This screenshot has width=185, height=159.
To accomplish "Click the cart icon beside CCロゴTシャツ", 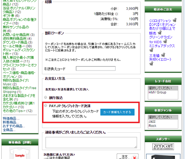I will coord(175,20).
